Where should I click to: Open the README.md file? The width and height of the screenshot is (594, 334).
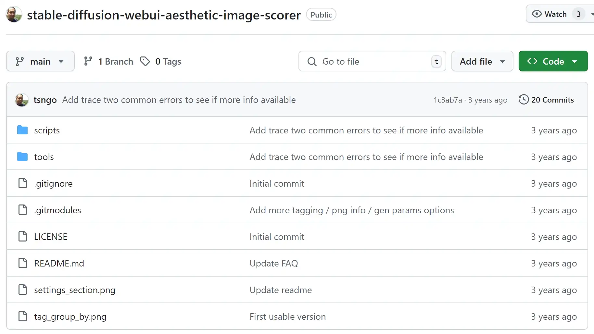pyautogui.click(x=59, y=263)
